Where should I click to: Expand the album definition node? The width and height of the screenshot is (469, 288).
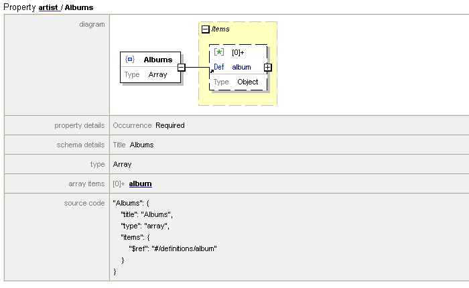(x=267, y=67)
